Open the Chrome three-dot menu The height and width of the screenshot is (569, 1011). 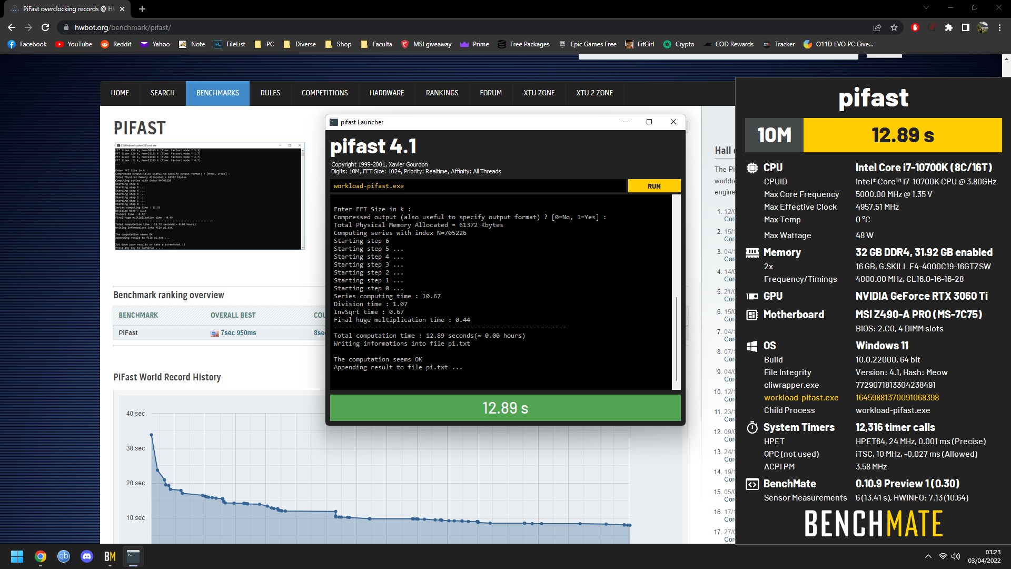[999, 27]
